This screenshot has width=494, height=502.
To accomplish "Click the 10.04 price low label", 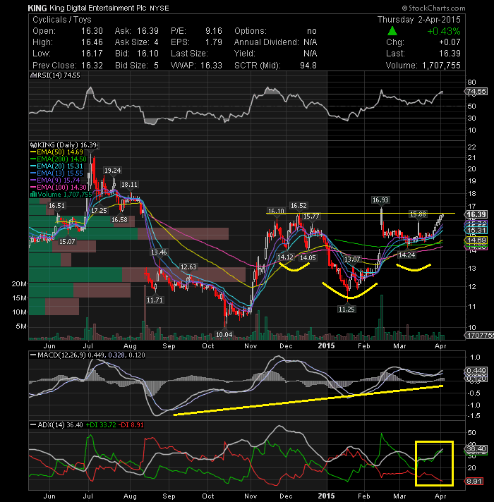I will [x=224, y=335].
